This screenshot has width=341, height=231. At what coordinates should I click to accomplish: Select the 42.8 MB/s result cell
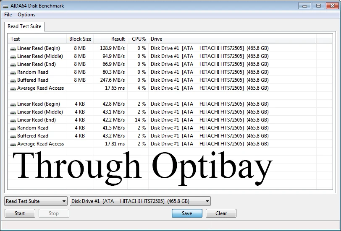coord(113,104)
